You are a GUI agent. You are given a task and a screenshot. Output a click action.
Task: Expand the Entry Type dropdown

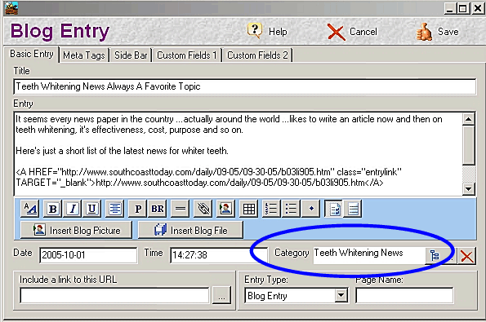pyautogui.click(x=341, y=295)
